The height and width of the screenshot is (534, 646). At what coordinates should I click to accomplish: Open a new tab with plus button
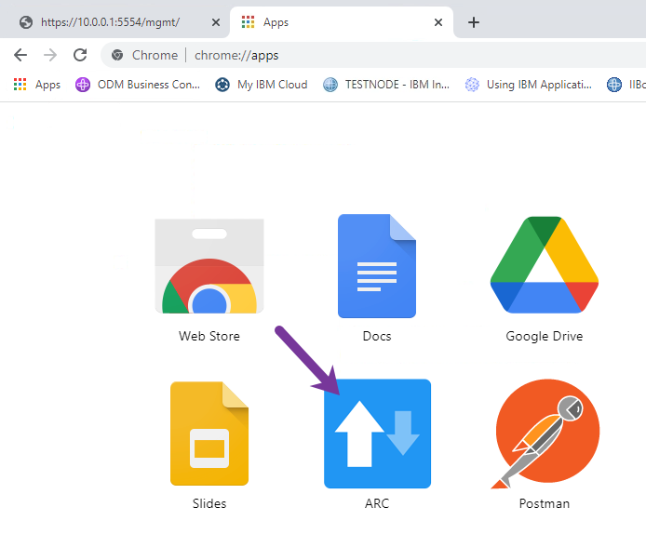click(474, 22)
